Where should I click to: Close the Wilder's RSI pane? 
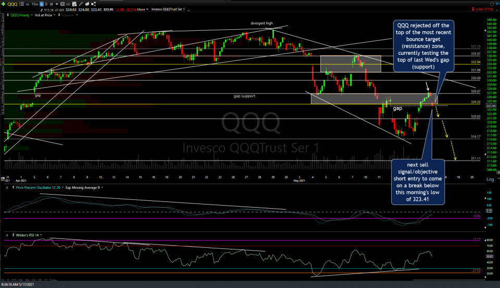(7, 235)
